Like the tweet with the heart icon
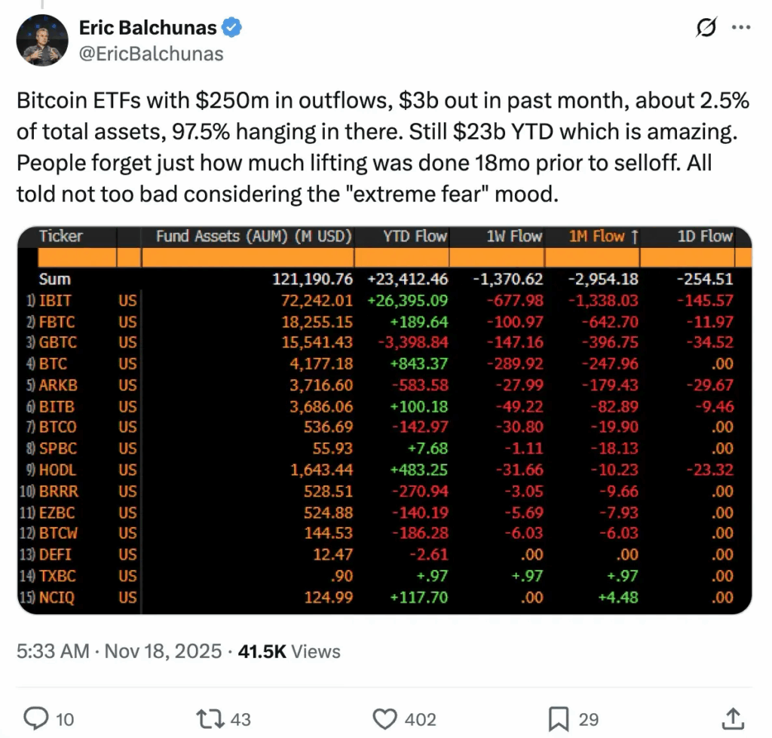The width and height of the screenshot is (772, 738). 385,718
